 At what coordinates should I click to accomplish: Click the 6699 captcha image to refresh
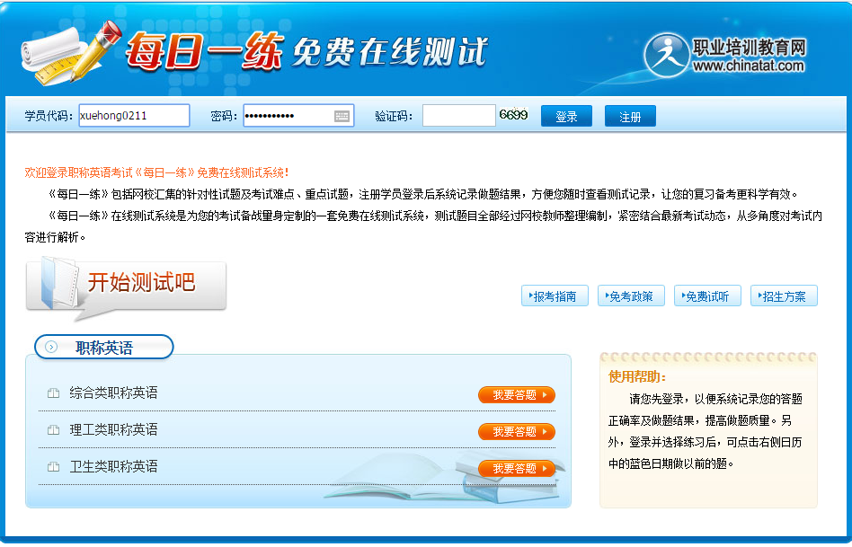(x=513, y=116)
